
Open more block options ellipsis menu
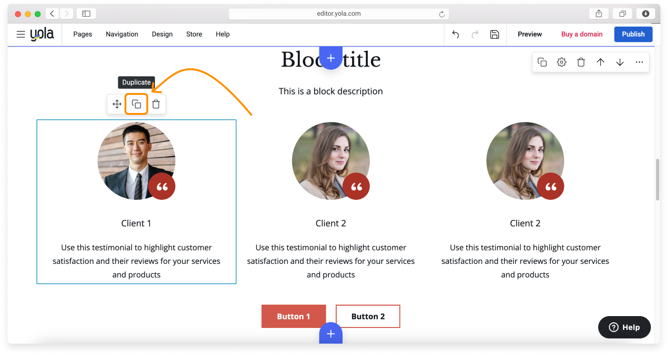[639, 62]
